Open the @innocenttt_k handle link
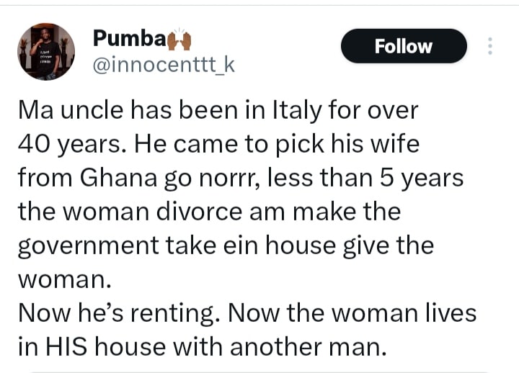The height and width of the screenshot is (373, 519). [x=164, y=66]
